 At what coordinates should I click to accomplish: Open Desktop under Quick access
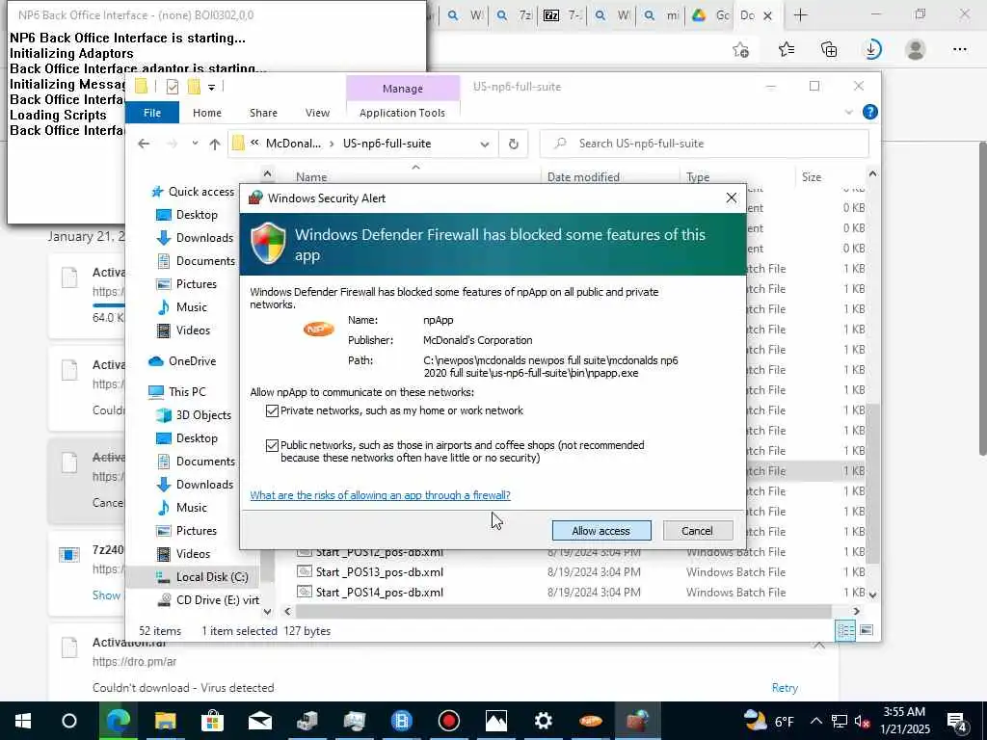[197, 215]
